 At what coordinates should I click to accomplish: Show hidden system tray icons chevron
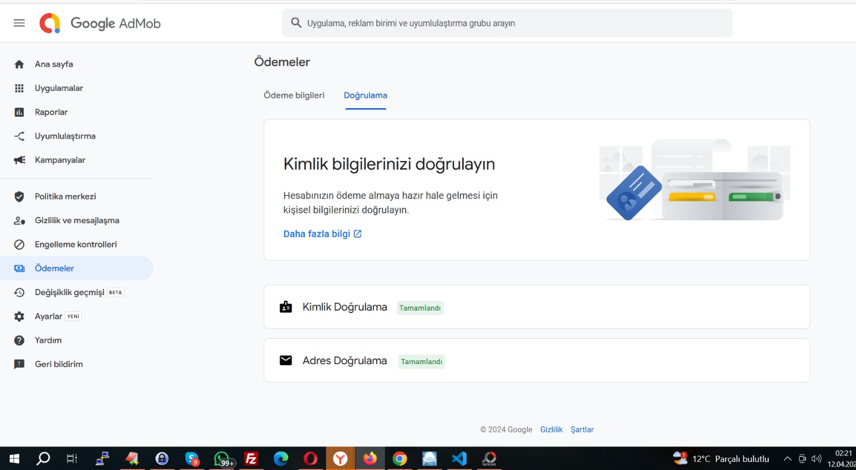(x=787, y=458)
